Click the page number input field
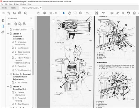 click(50, 13)
